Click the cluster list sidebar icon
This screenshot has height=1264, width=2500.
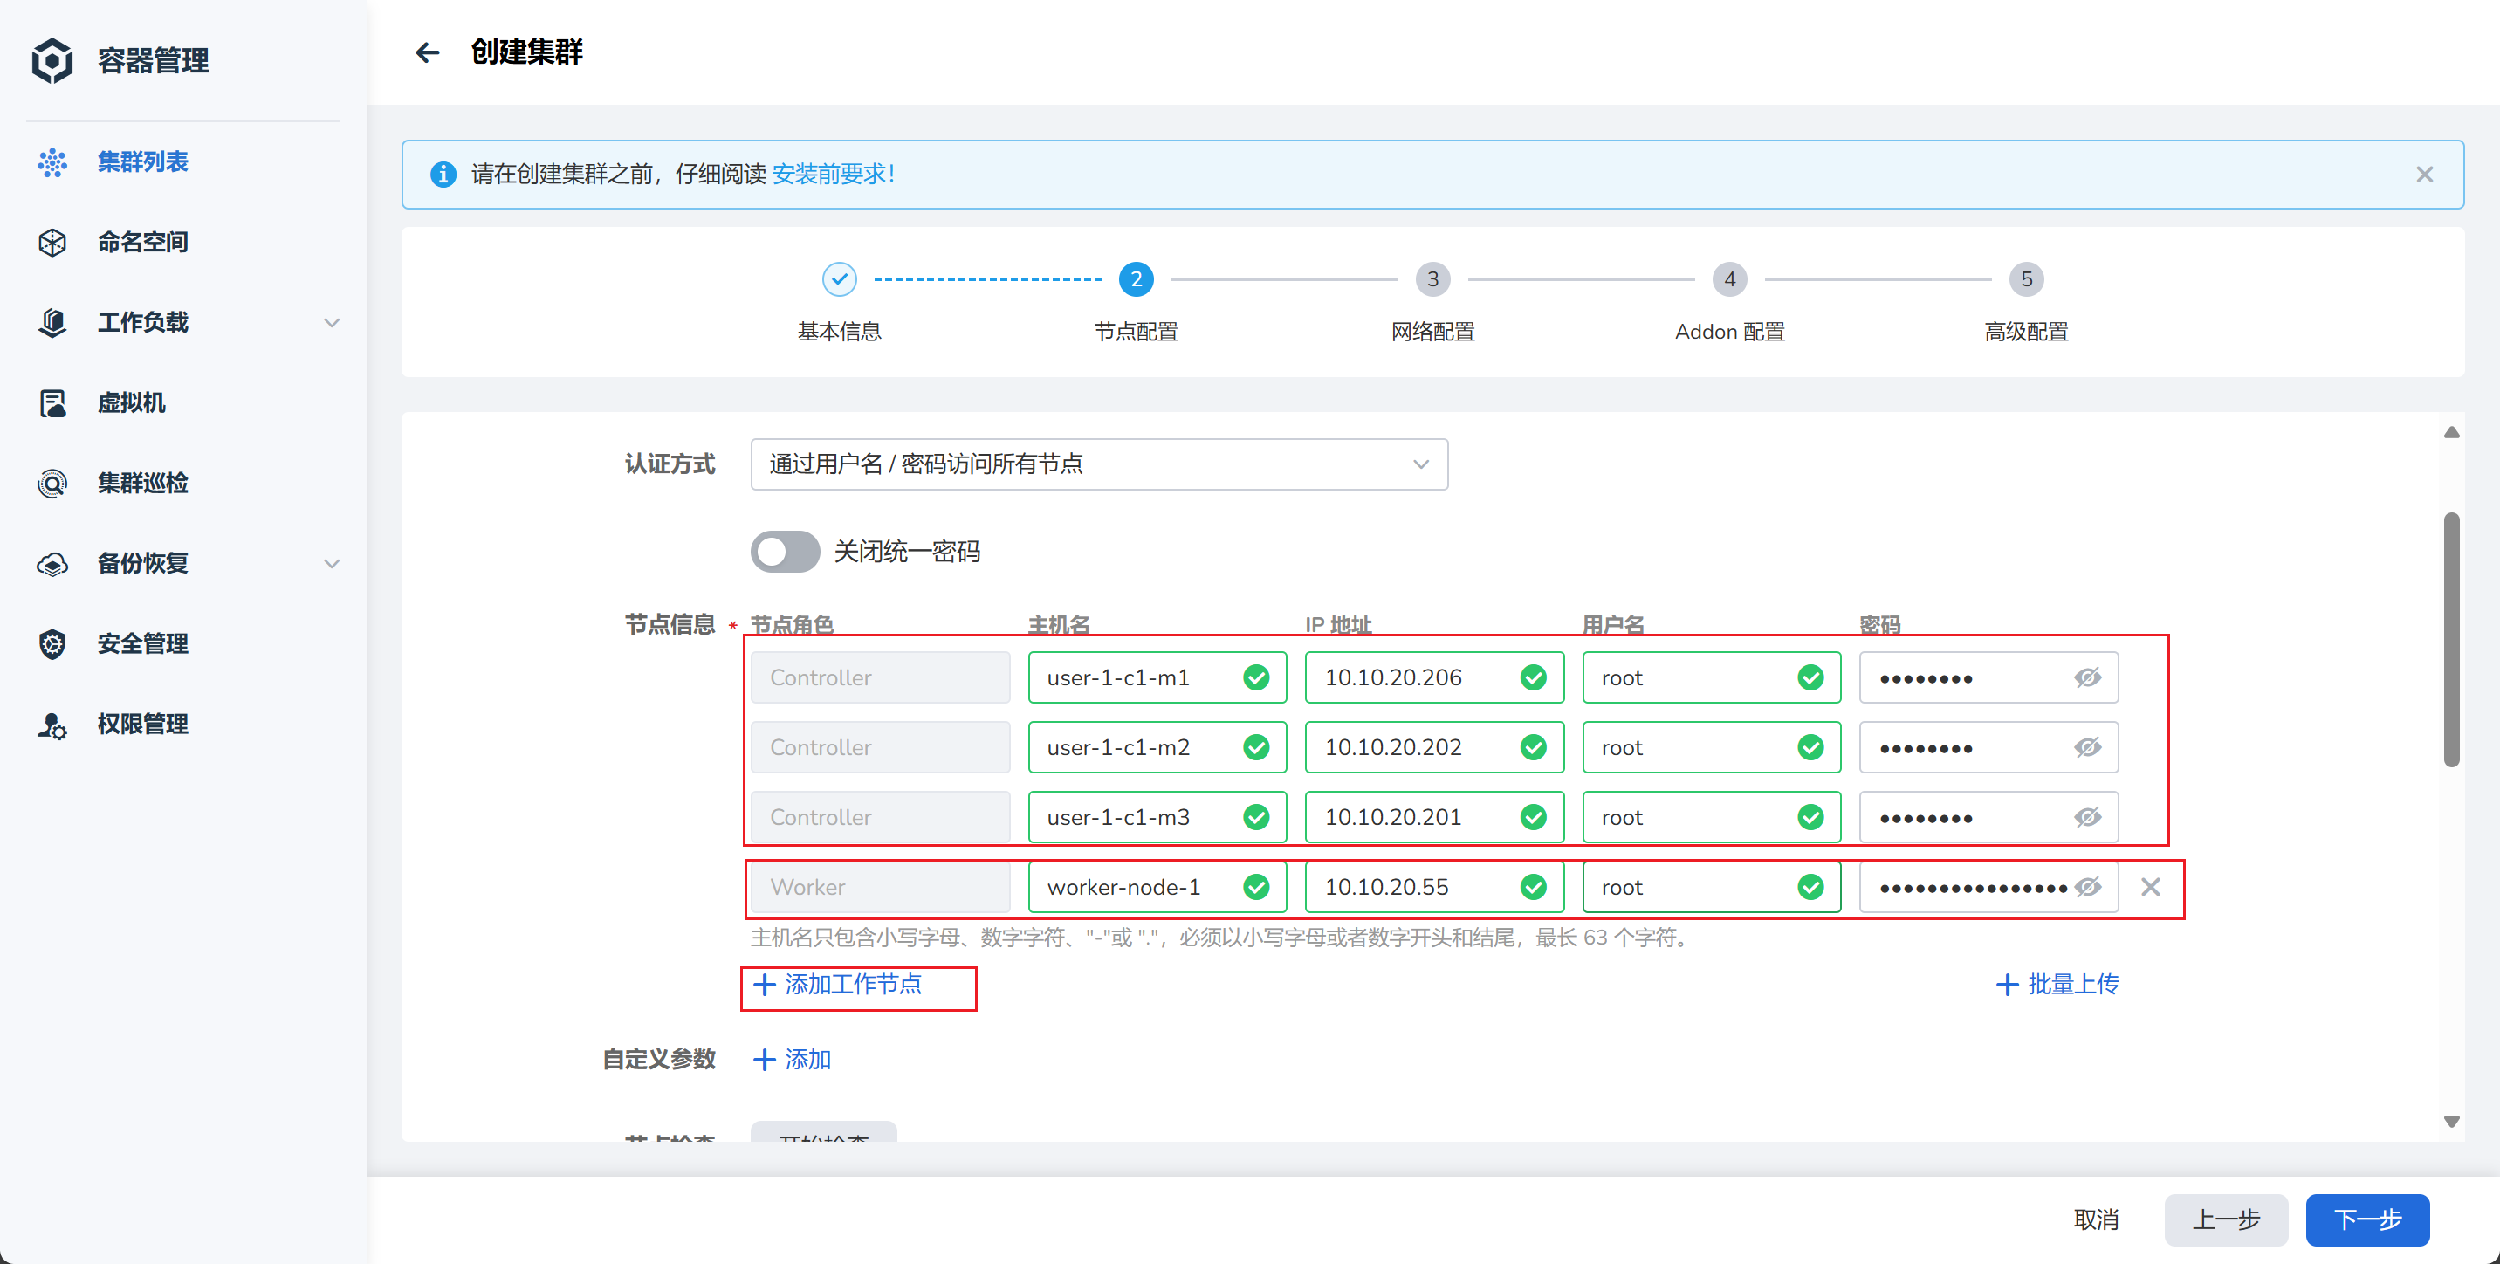(x=52, y=162)
